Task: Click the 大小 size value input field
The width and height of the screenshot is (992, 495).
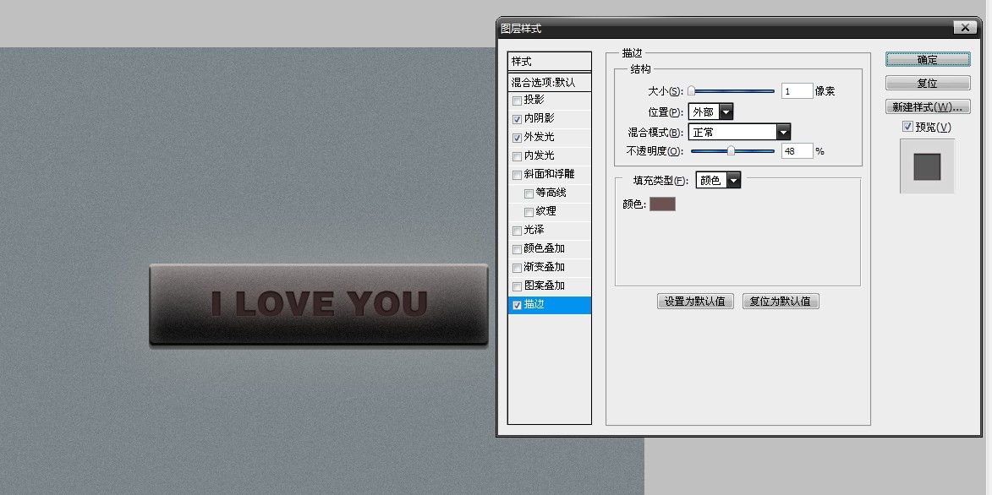Action: (x=797, y=91)
